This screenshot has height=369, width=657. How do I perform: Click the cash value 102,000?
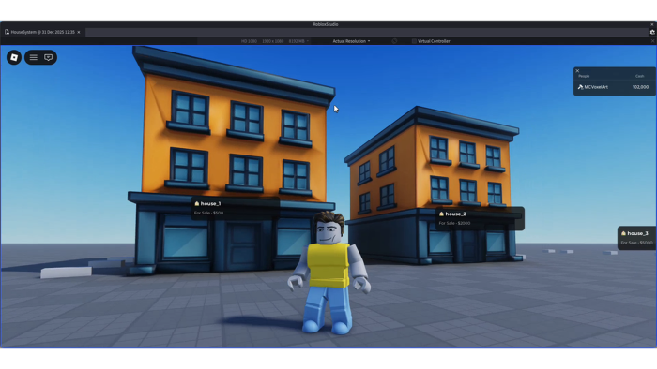point(640,87)
